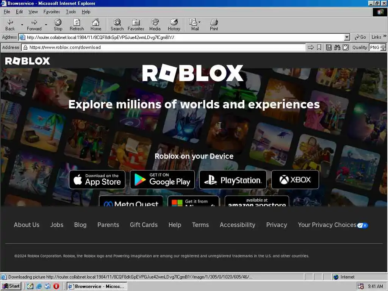Refresh the current page
This screenshot has width=388, height=291.
pos(77,25)
